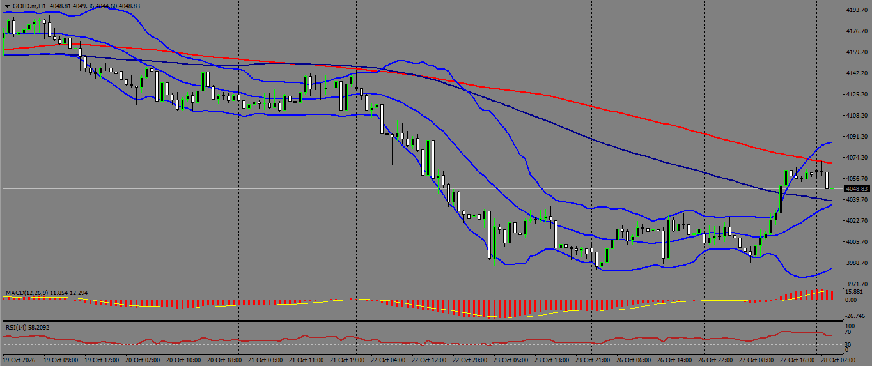Click price level 4022.70 on the scale

(856, 221)
